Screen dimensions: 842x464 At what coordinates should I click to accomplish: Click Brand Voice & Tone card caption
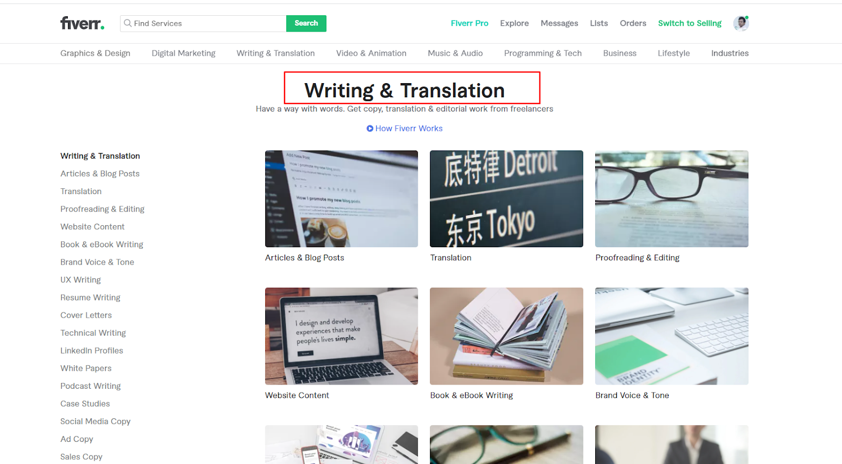[633, 396]
